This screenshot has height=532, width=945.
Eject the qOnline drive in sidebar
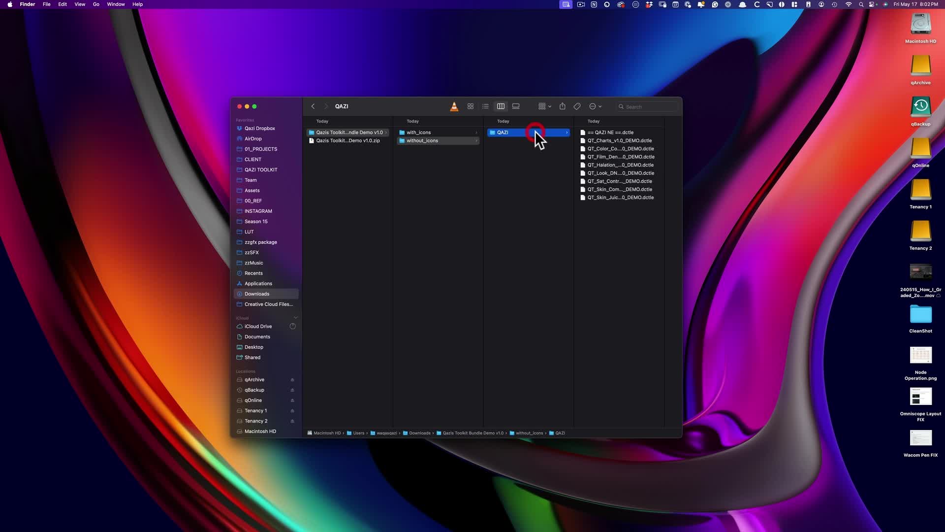[292, 400]
